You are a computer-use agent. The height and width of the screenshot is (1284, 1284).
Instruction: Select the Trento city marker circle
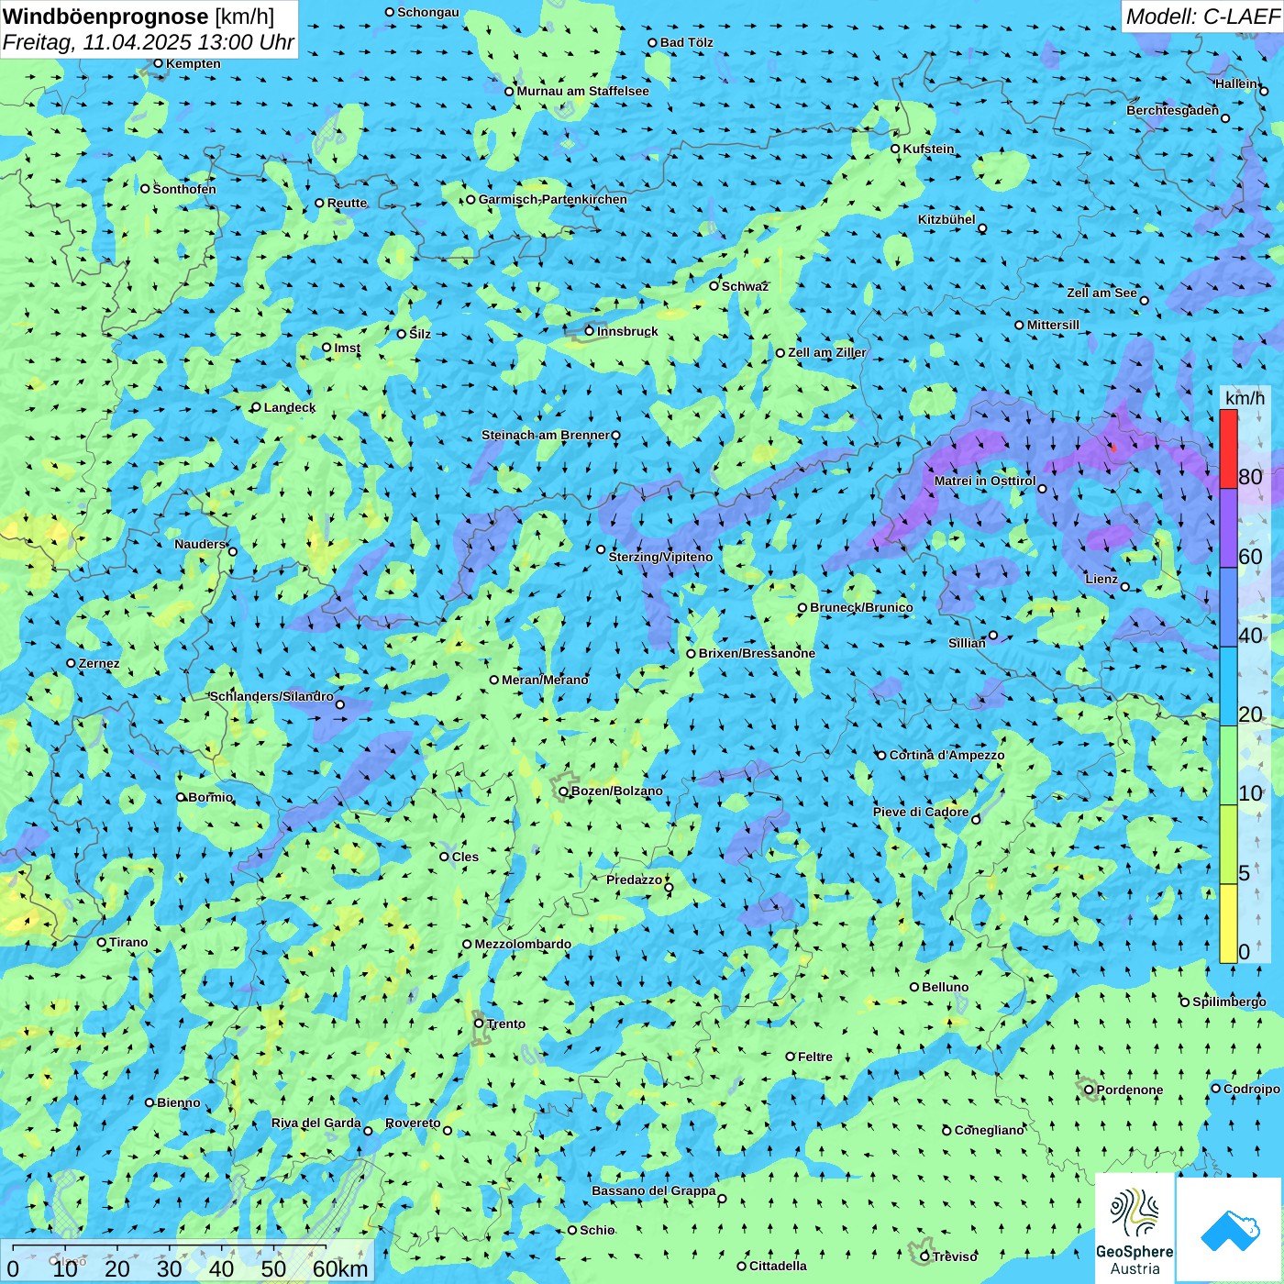click(x=479, y=1024)
